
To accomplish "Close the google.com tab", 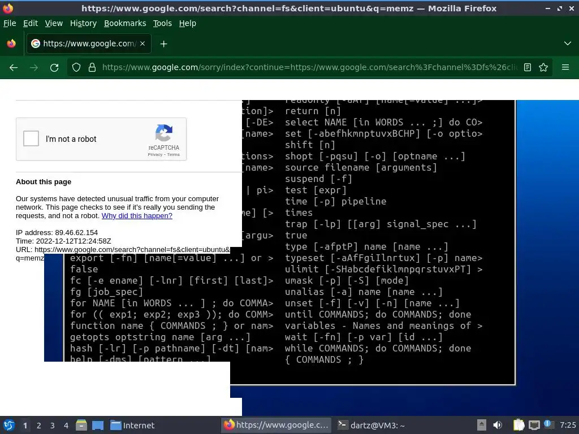I will (142, 44).
